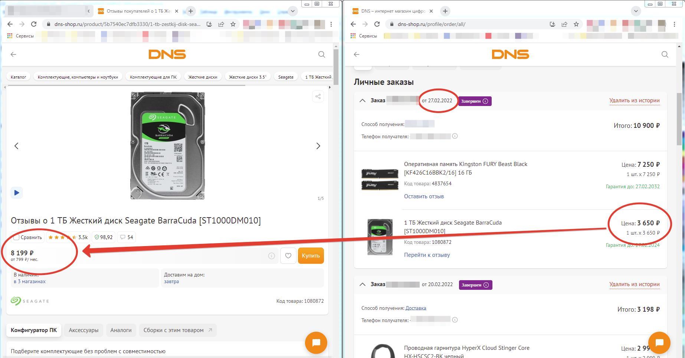Viewport: 685px width, 358px height.
Task: Add the Seagate disk to favorites with heart icon
Action: (x=288, y=256)
